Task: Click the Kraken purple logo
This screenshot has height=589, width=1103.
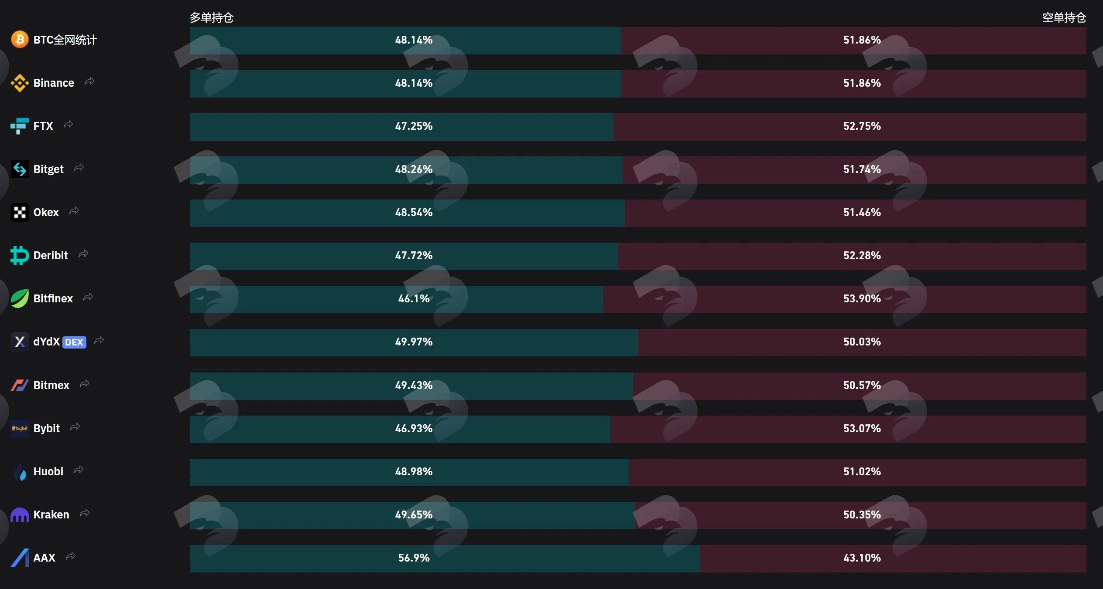Action: [x=20, y=515]
